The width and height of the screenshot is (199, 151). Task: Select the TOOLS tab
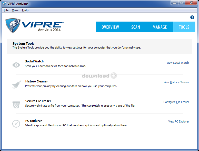[184, 27]
